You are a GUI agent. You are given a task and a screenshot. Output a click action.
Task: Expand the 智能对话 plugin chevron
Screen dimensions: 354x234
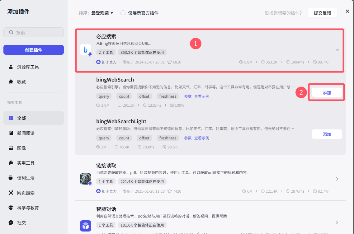337,222
